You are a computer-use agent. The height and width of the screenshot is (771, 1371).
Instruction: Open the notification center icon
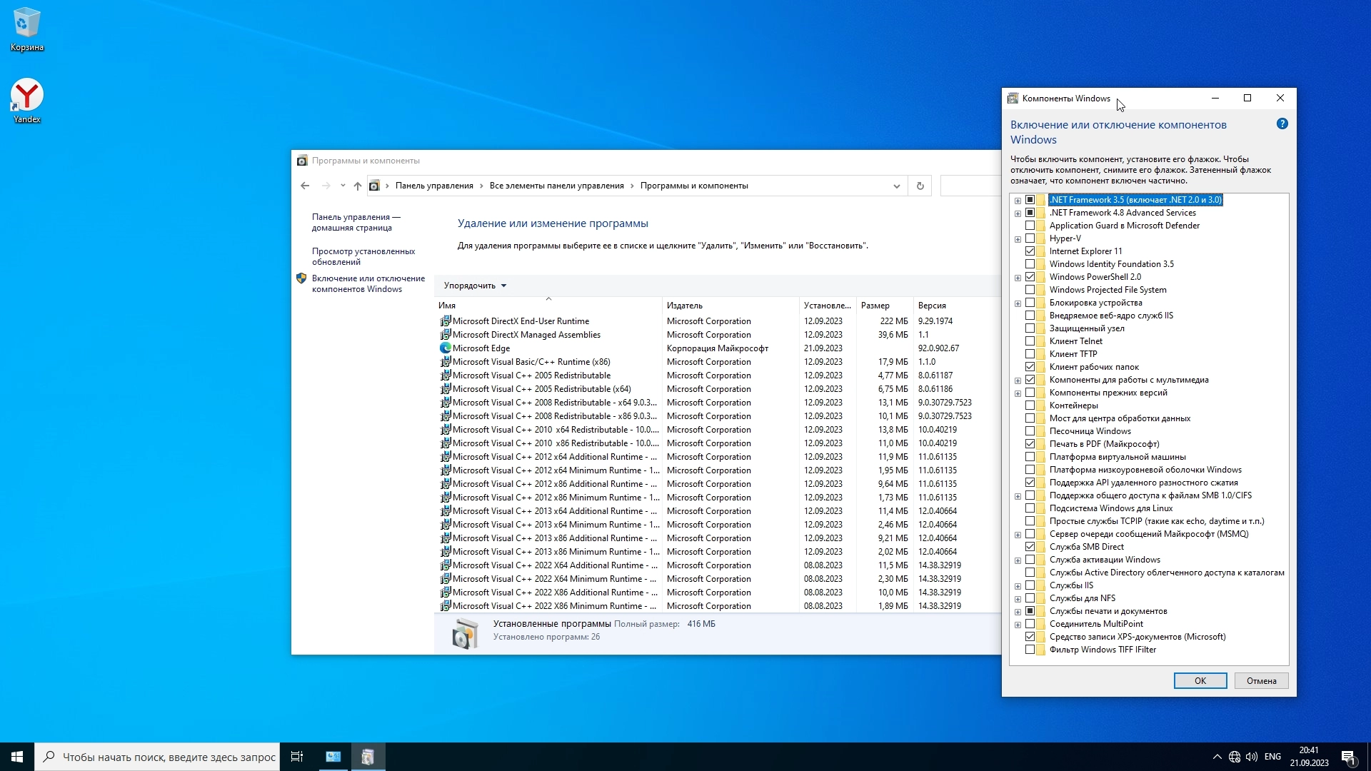[x=1347, y=757]
